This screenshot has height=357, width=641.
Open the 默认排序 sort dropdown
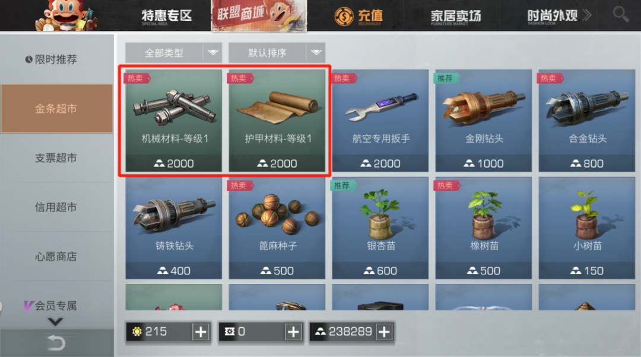(x=277, y=53)
